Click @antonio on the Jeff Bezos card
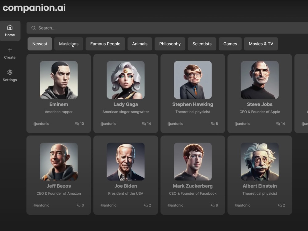The image size is (308, 231). coord(41,205)
